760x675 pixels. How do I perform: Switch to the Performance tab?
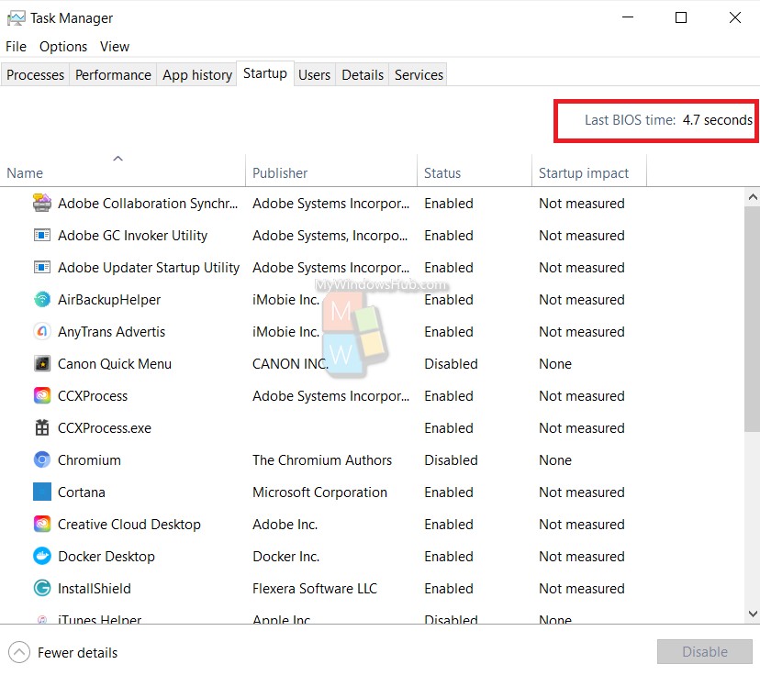(x=114, y=75)
